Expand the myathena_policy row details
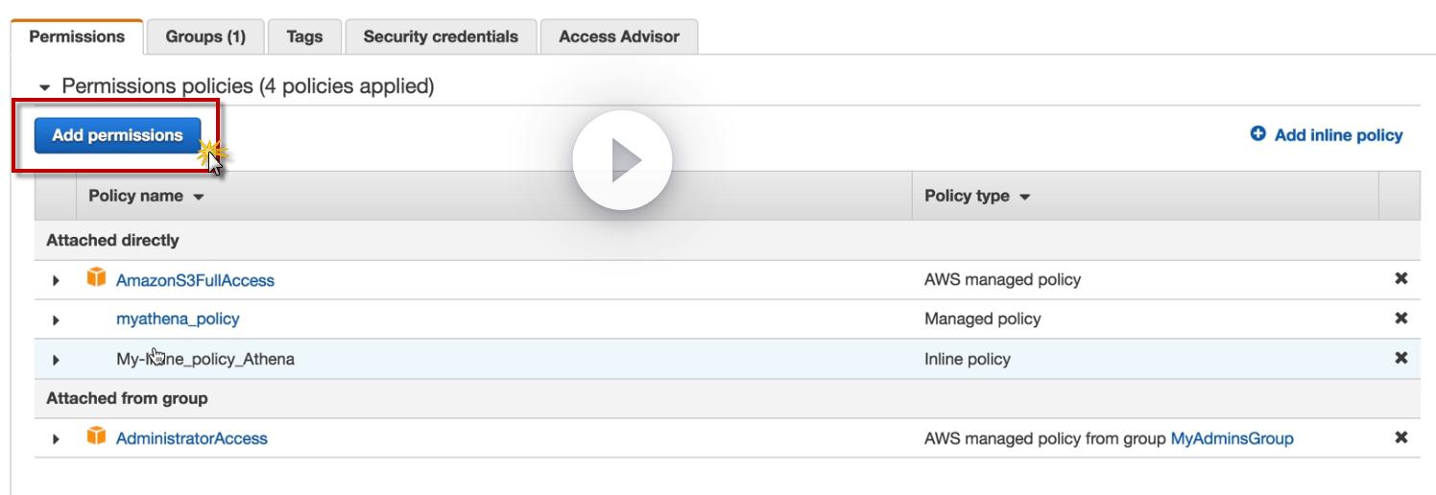 click(x=56, y=320)
